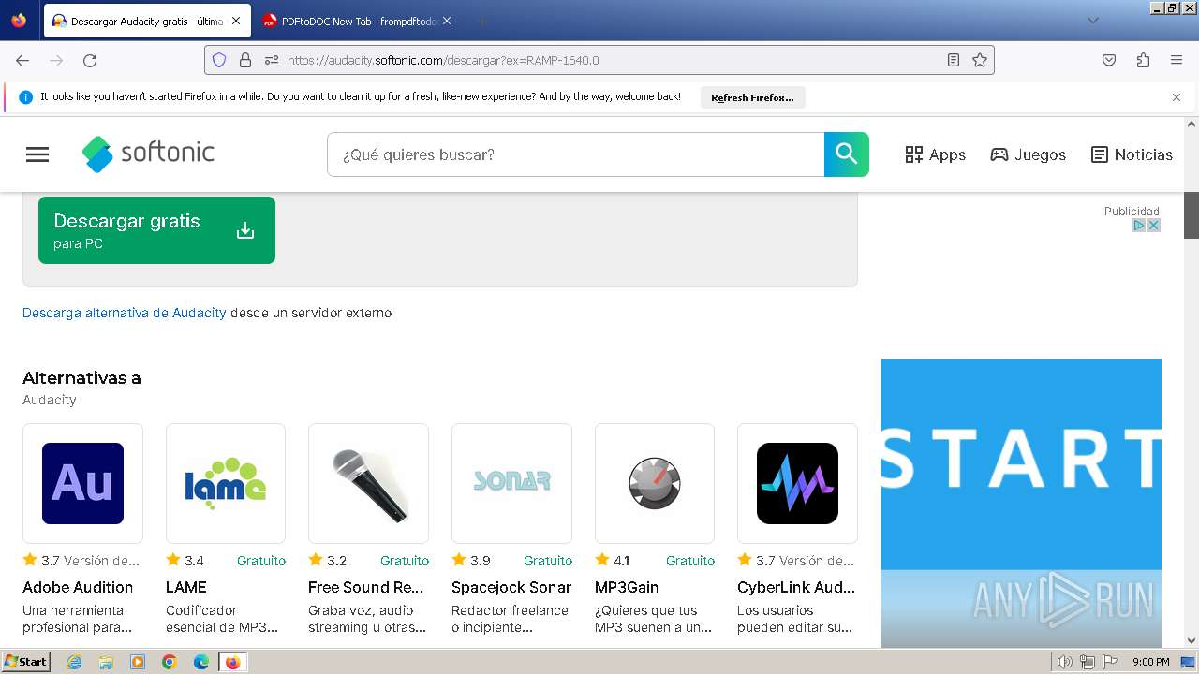1199x674 pixels.
Task: Open the Firefox application menu
Action: 1177,60
